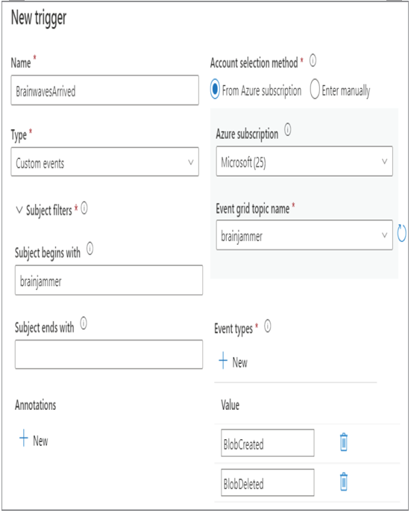This screenshot has width=411, height=513.
Task: Delete the BlobDeleted event type
Action: 343,482
